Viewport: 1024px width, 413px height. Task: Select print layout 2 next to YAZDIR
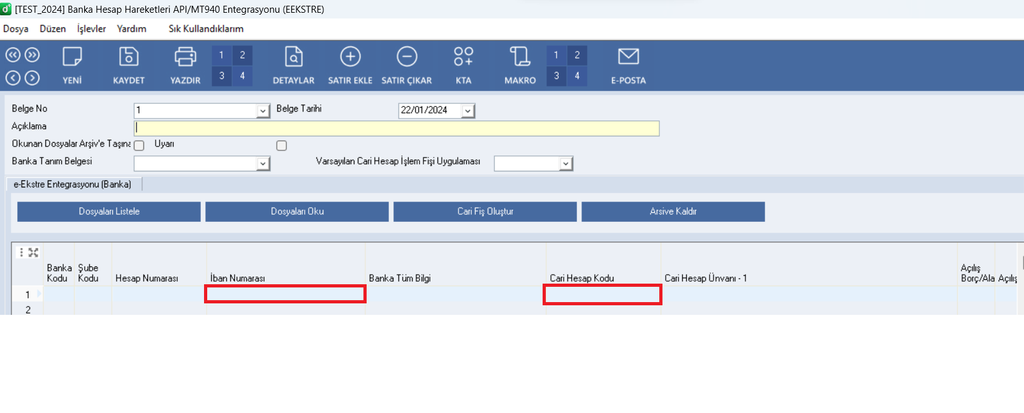[242, 55]
